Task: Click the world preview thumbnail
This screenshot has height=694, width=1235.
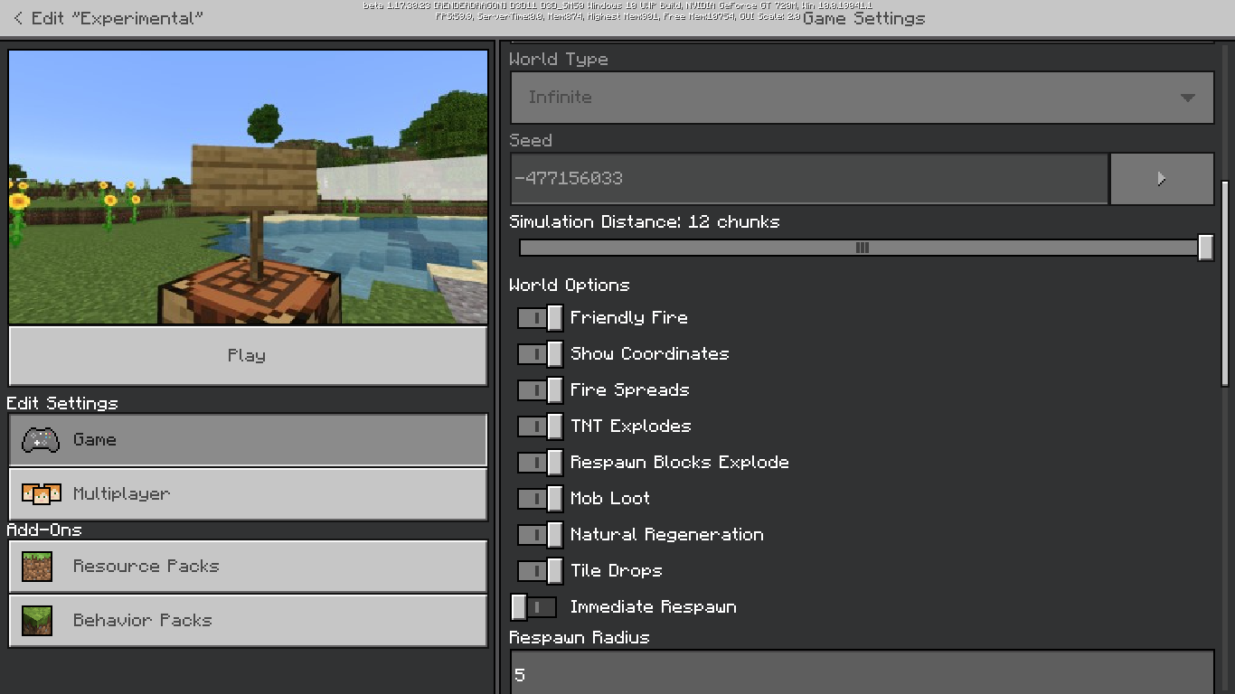Action: [x=248, y=187]
